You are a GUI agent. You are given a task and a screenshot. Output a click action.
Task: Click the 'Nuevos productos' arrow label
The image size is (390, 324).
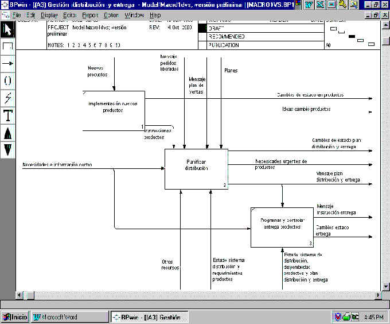(97, 71)
